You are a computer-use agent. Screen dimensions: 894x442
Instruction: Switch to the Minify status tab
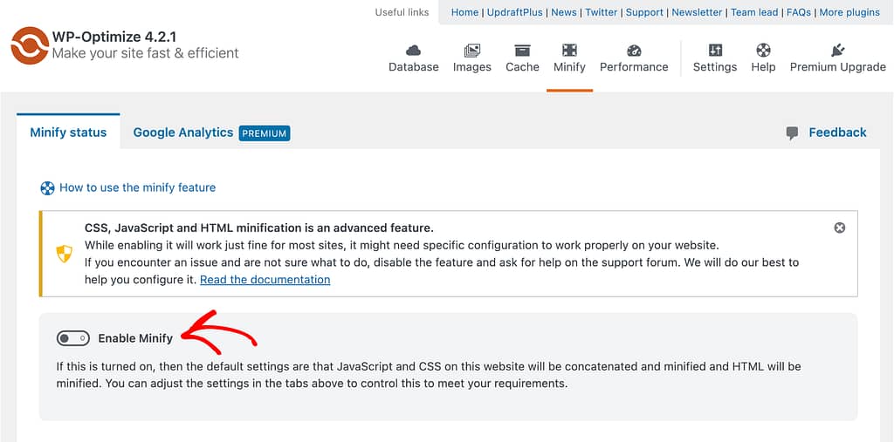(x=68, y=133)
